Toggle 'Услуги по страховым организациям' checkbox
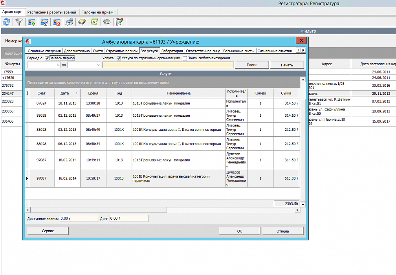 point(119,58)
